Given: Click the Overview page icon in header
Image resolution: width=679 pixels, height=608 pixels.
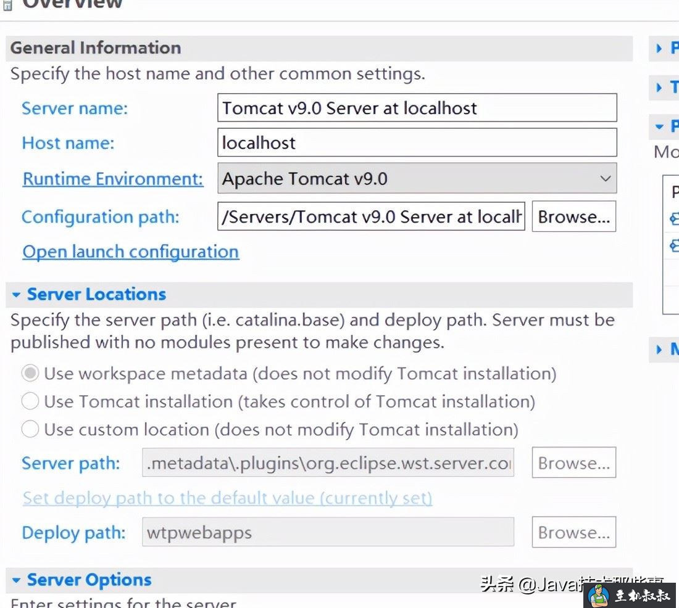Looking at the screenshot, I should pos(7,5).
